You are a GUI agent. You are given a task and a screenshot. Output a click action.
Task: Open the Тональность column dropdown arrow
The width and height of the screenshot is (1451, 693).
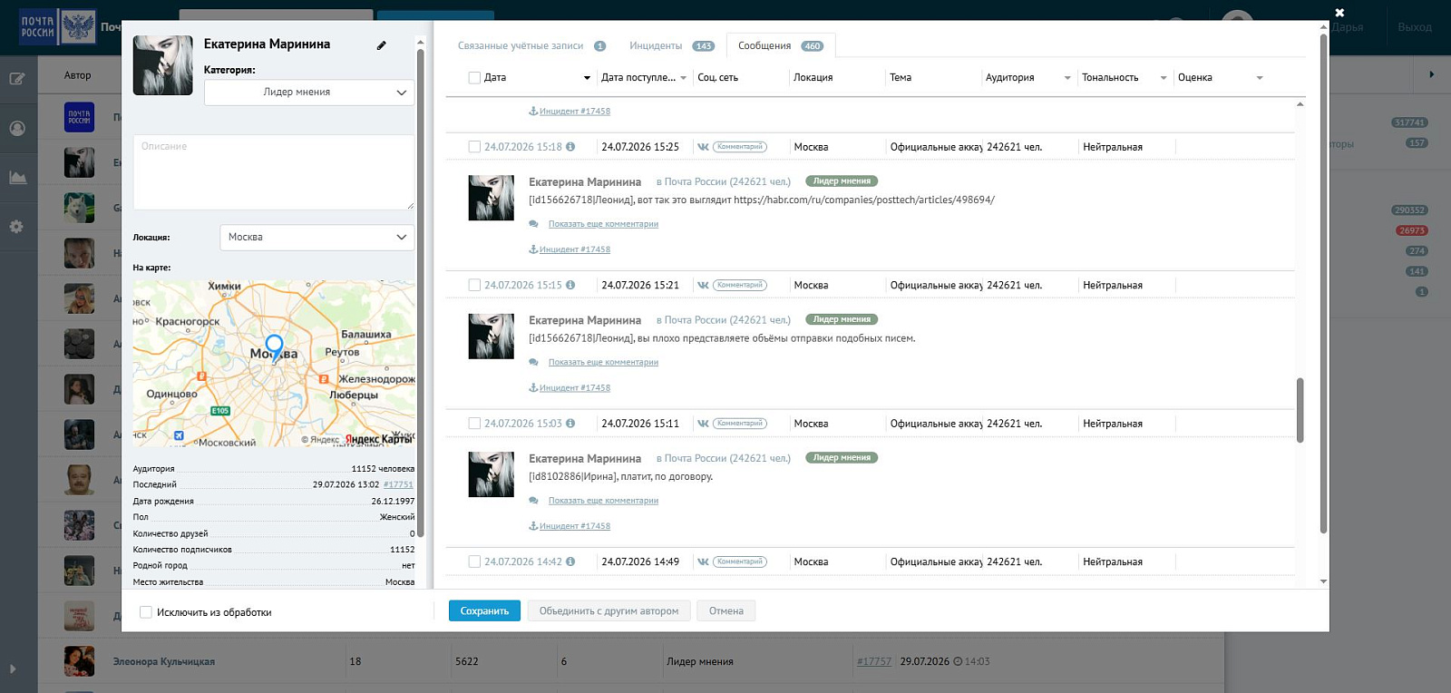click(1164, 78)
